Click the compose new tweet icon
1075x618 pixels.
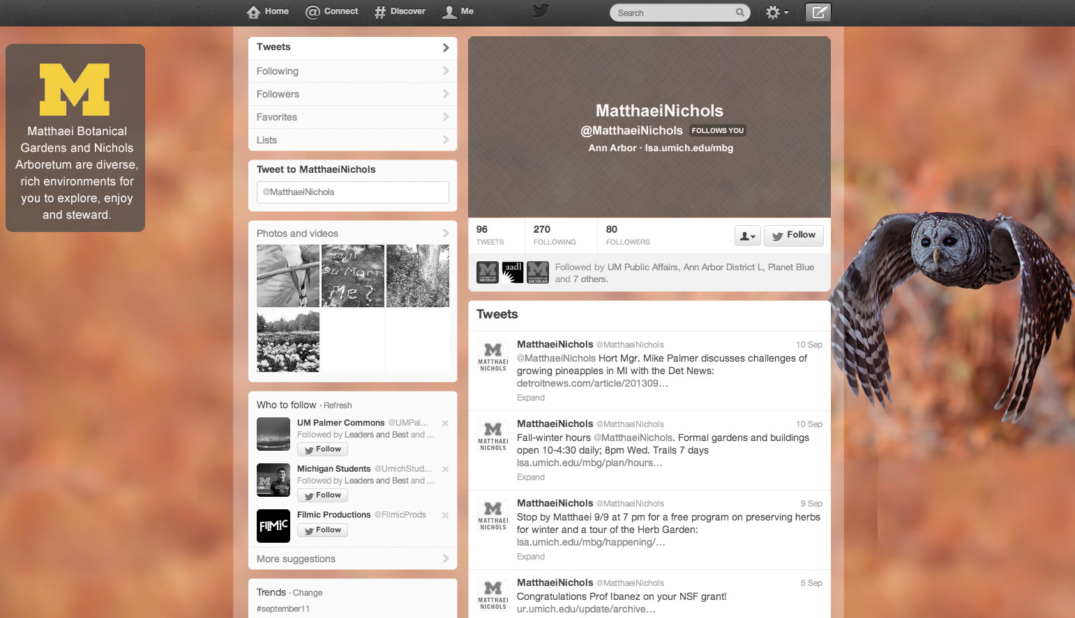coord(818,13)
